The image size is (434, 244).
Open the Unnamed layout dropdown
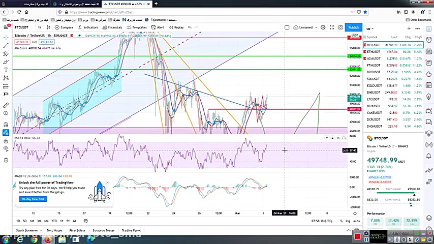pos(305,27)
